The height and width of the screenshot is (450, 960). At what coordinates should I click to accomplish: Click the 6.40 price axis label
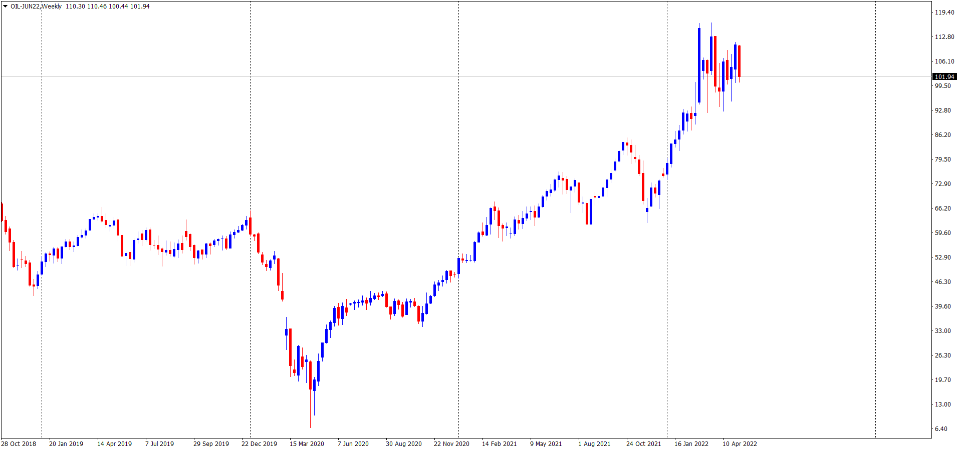[941, 429]
